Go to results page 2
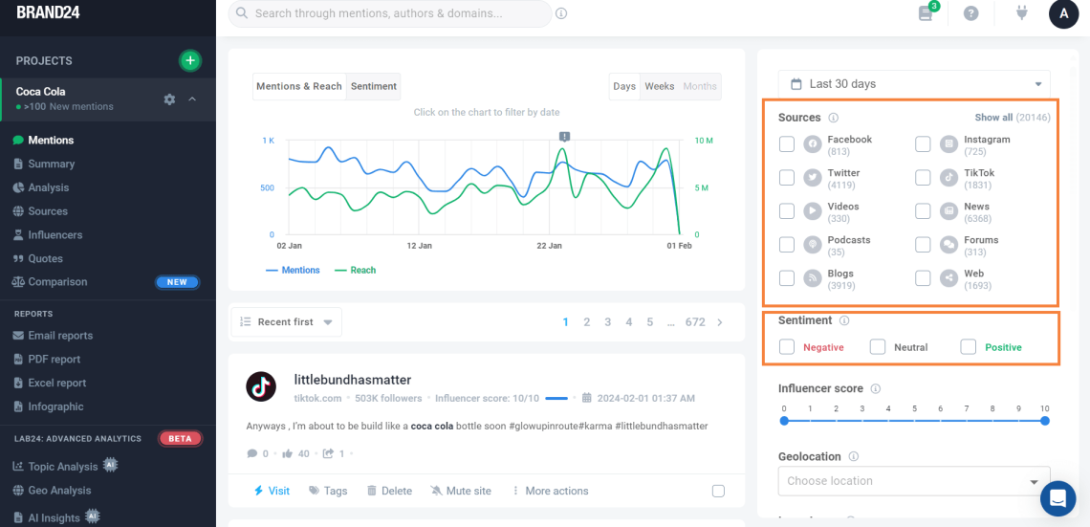The height and width of the screenshot is (527, 1090). pos(587,322)
